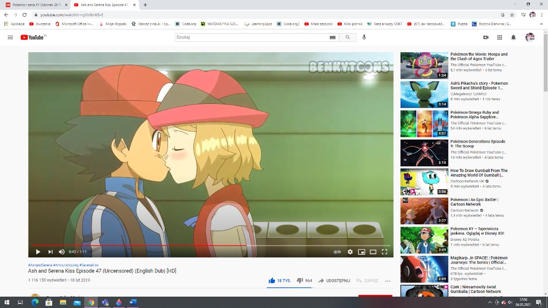Play the video with the play button

pos(38,252)
